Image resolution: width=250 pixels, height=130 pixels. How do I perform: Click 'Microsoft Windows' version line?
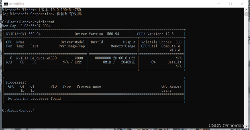tap(42, 10)
